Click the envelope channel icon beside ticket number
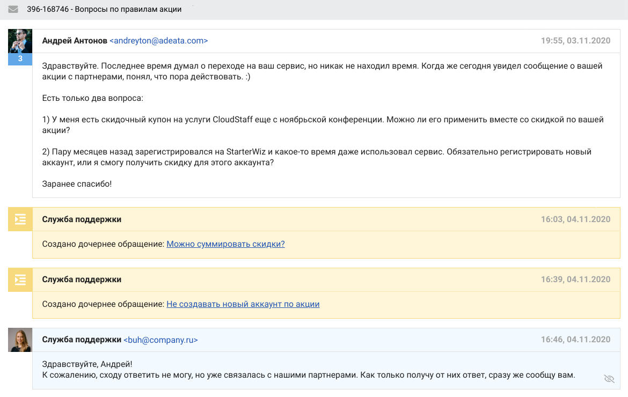This screenshot has width=628, height=397. coord(13,9)
